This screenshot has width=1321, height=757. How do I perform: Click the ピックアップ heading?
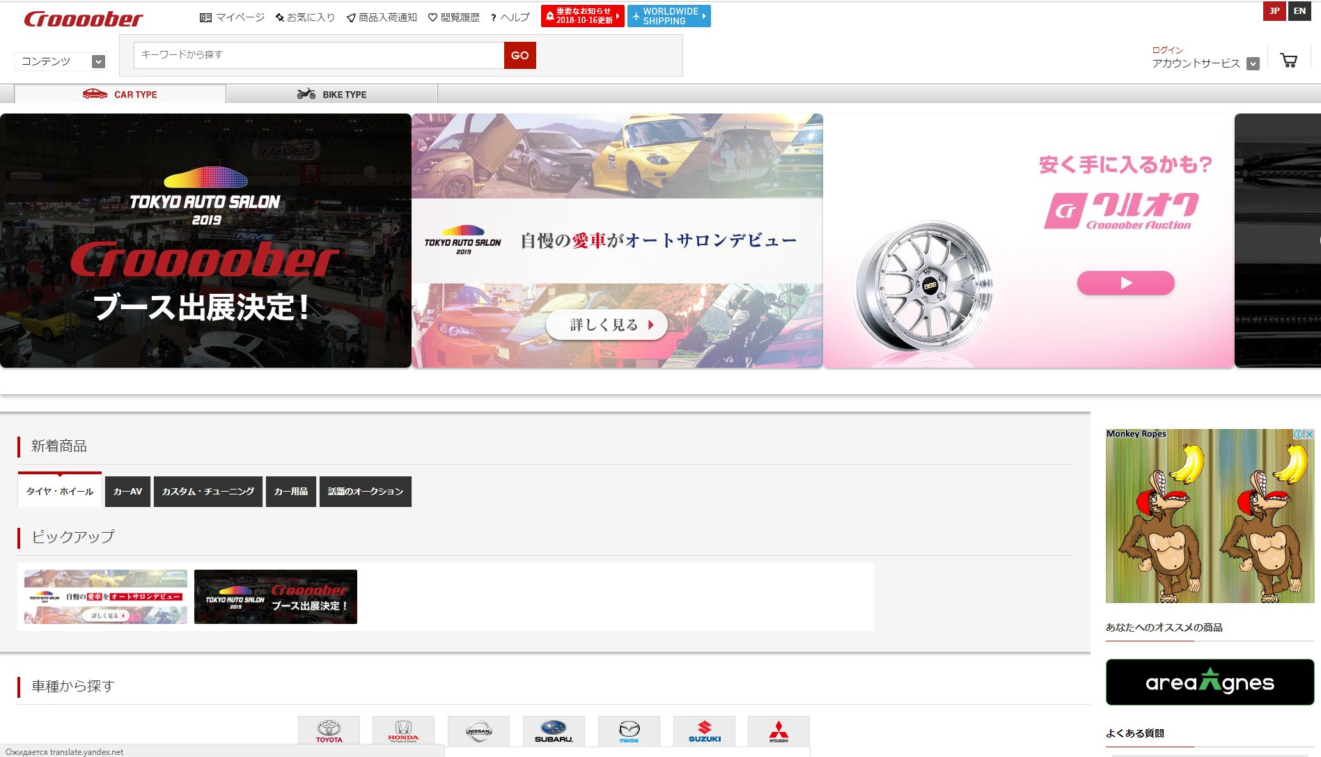pyautogui.click(x=72, y=537)
